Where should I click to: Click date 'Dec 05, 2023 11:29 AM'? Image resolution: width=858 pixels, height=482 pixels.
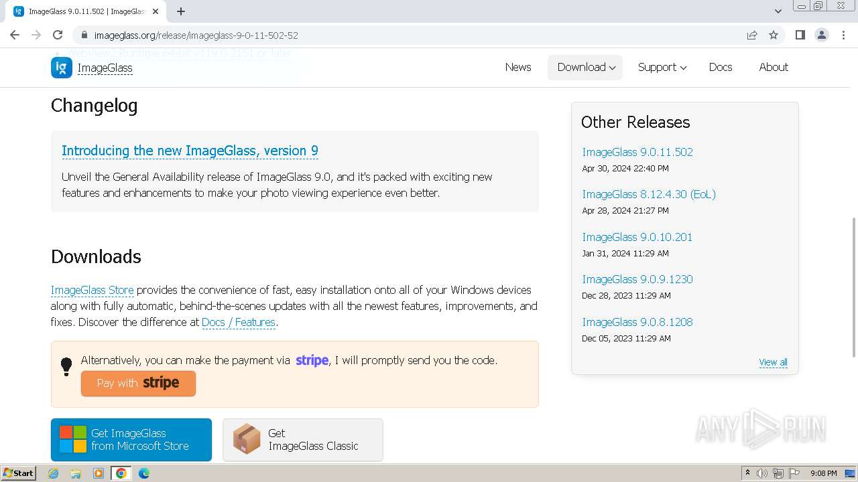(626, 339)
